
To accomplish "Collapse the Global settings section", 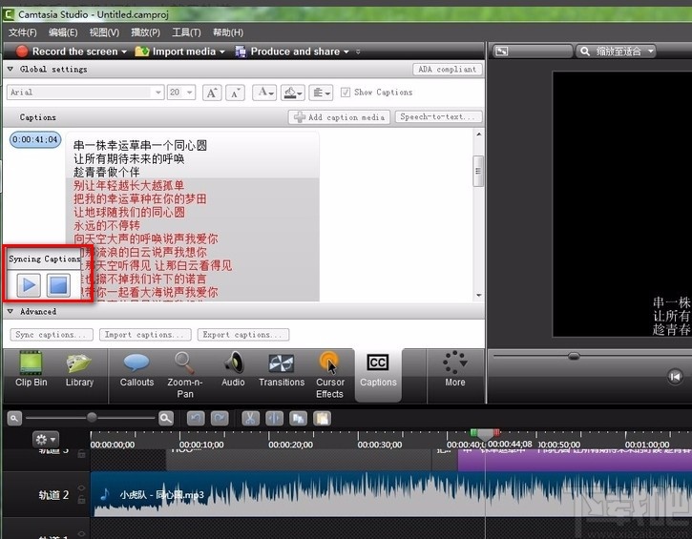I will [x=10, y=70].
